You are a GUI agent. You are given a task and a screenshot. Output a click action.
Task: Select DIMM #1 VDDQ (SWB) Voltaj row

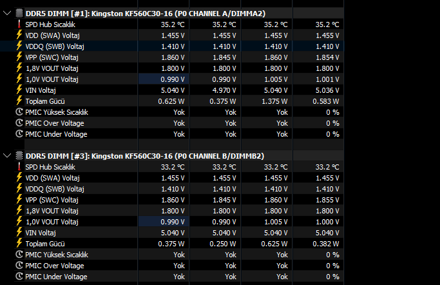tap(172, 46)
